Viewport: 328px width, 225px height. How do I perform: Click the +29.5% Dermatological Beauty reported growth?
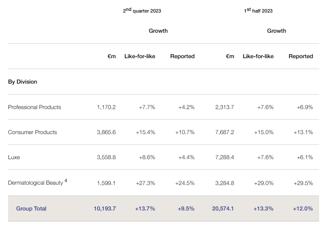pyautogui.click(x=303, y=183)
